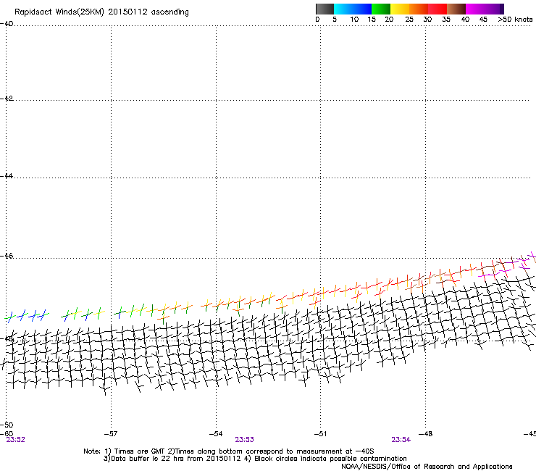Click the -51 longitude axis label

point(320,434)
